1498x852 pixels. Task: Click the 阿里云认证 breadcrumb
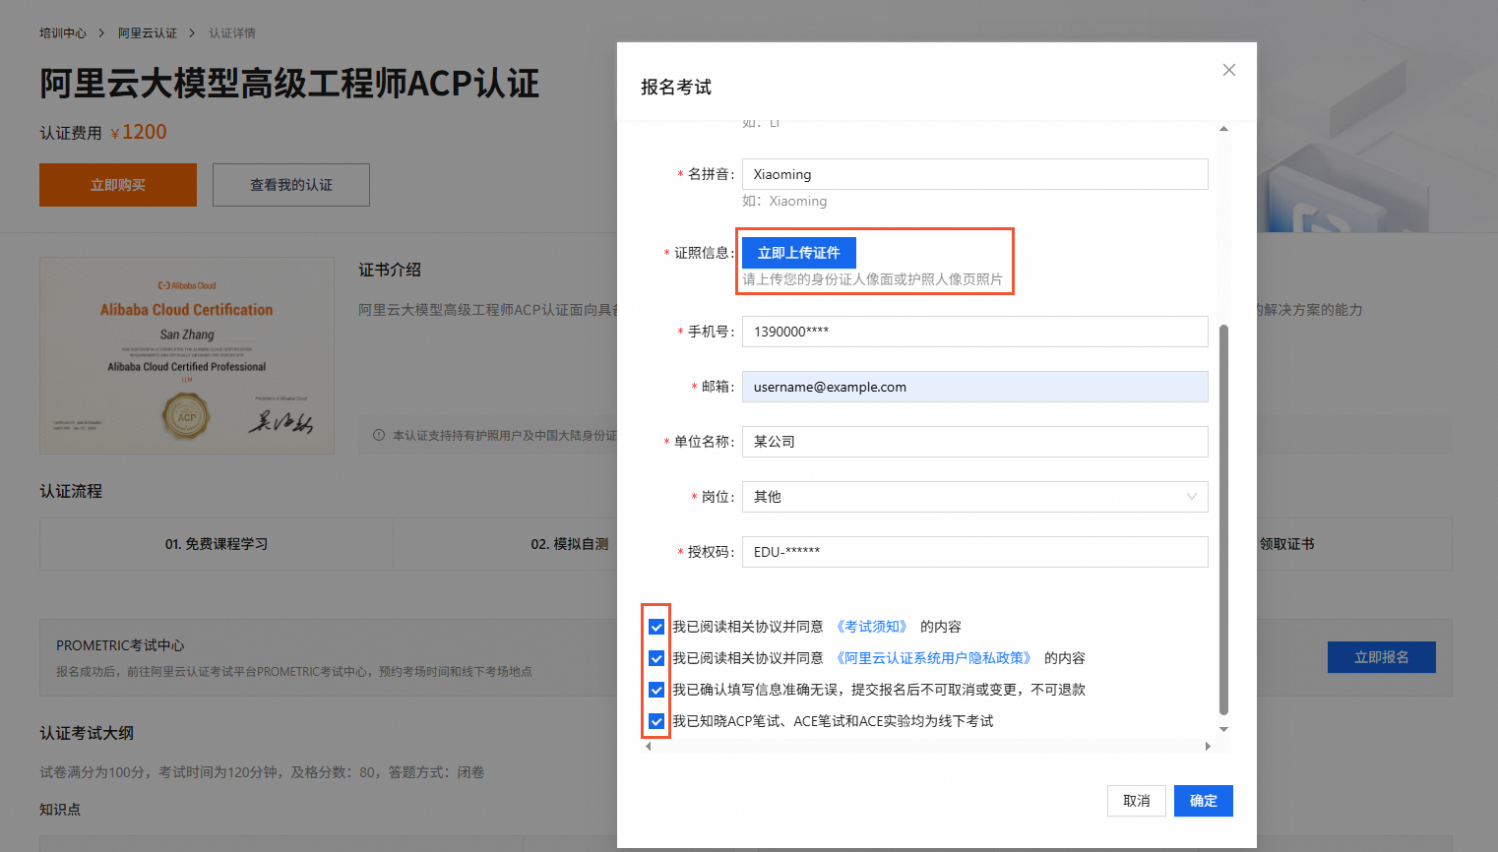click(x=148, y=33)
